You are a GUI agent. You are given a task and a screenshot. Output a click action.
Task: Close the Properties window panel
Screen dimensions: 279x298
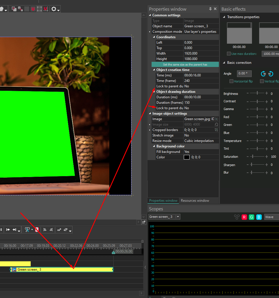click(x=215, y=9)
